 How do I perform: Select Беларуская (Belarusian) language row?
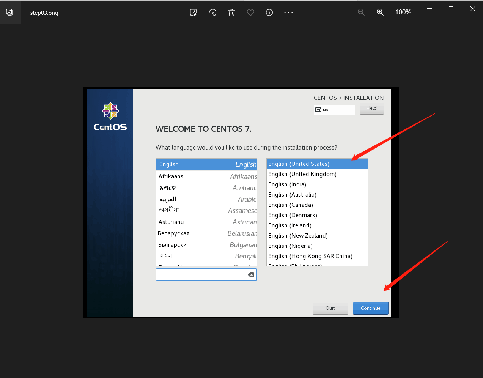[206, 233]
